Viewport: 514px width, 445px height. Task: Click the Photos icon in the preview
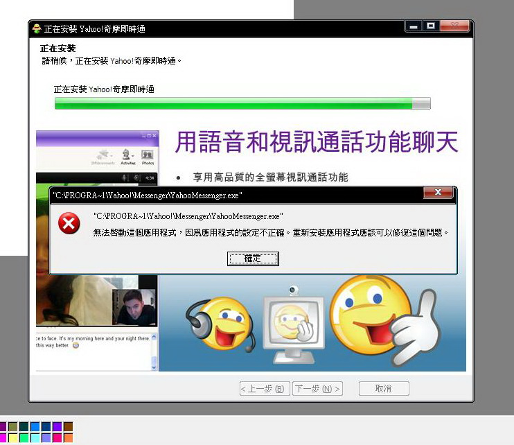148,157
